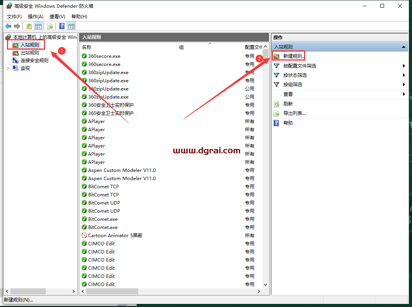Click the funnel icon beside 按状态筛选
Screen dimensions: 412x307
[276, 75]
